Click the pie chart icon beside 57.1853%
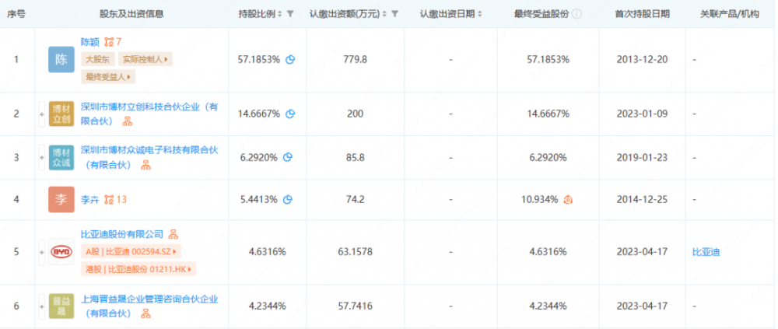778x329 pixels. (x=289, y=59)
